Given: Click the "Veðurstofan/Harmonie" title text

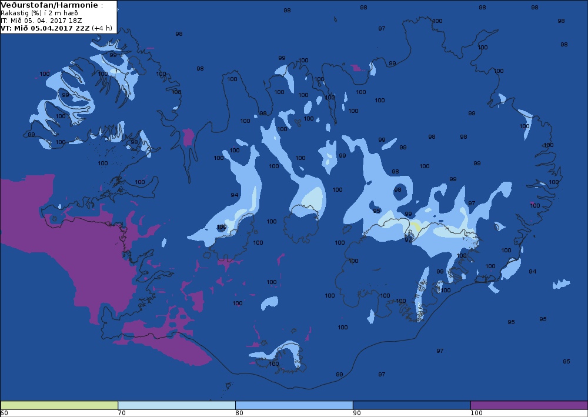Looking at the screenshot, I should (x=49, y=5).
